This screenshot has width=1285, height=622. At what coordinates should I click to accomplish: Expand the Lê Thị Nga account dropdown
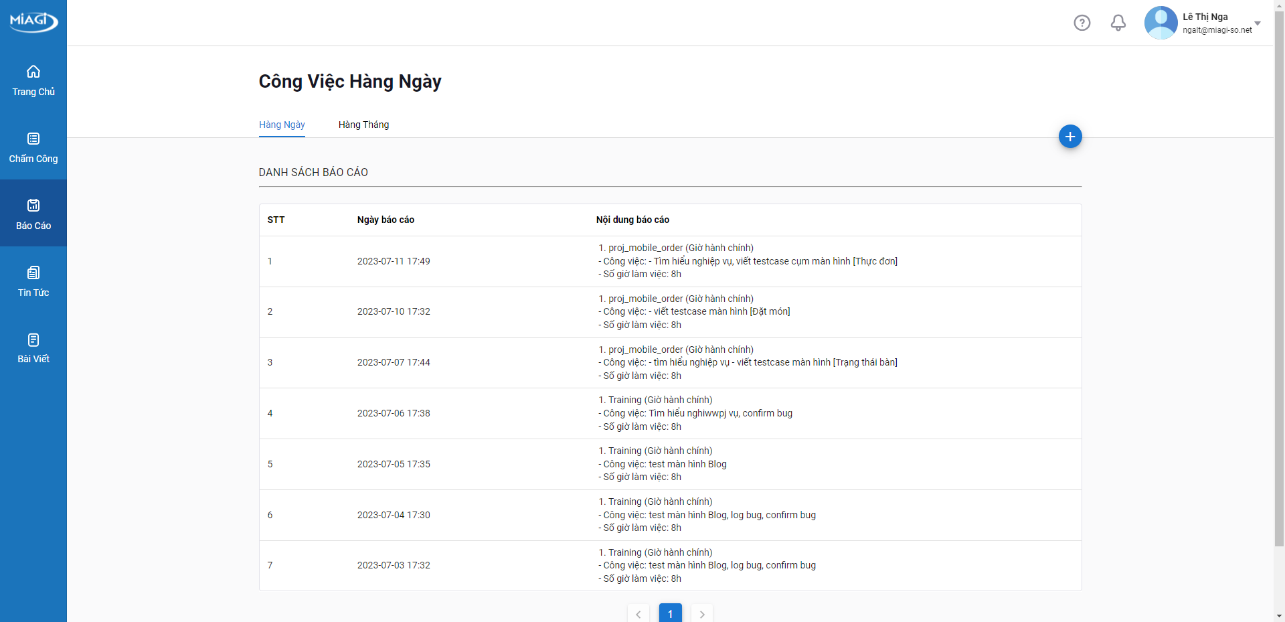[x=1257, y=23]
